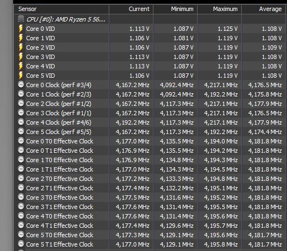Click clock icon beside Core 3 T0 Effective Clock
The image size is (287, 251).
point(21,197)
